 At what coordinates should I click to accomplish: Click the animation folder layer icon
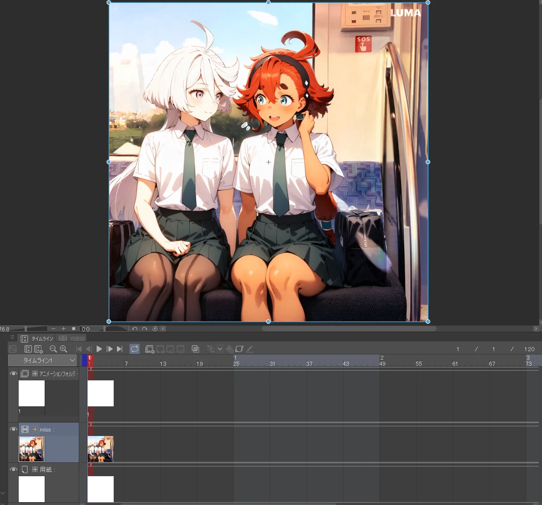click(x=25, y=373)
